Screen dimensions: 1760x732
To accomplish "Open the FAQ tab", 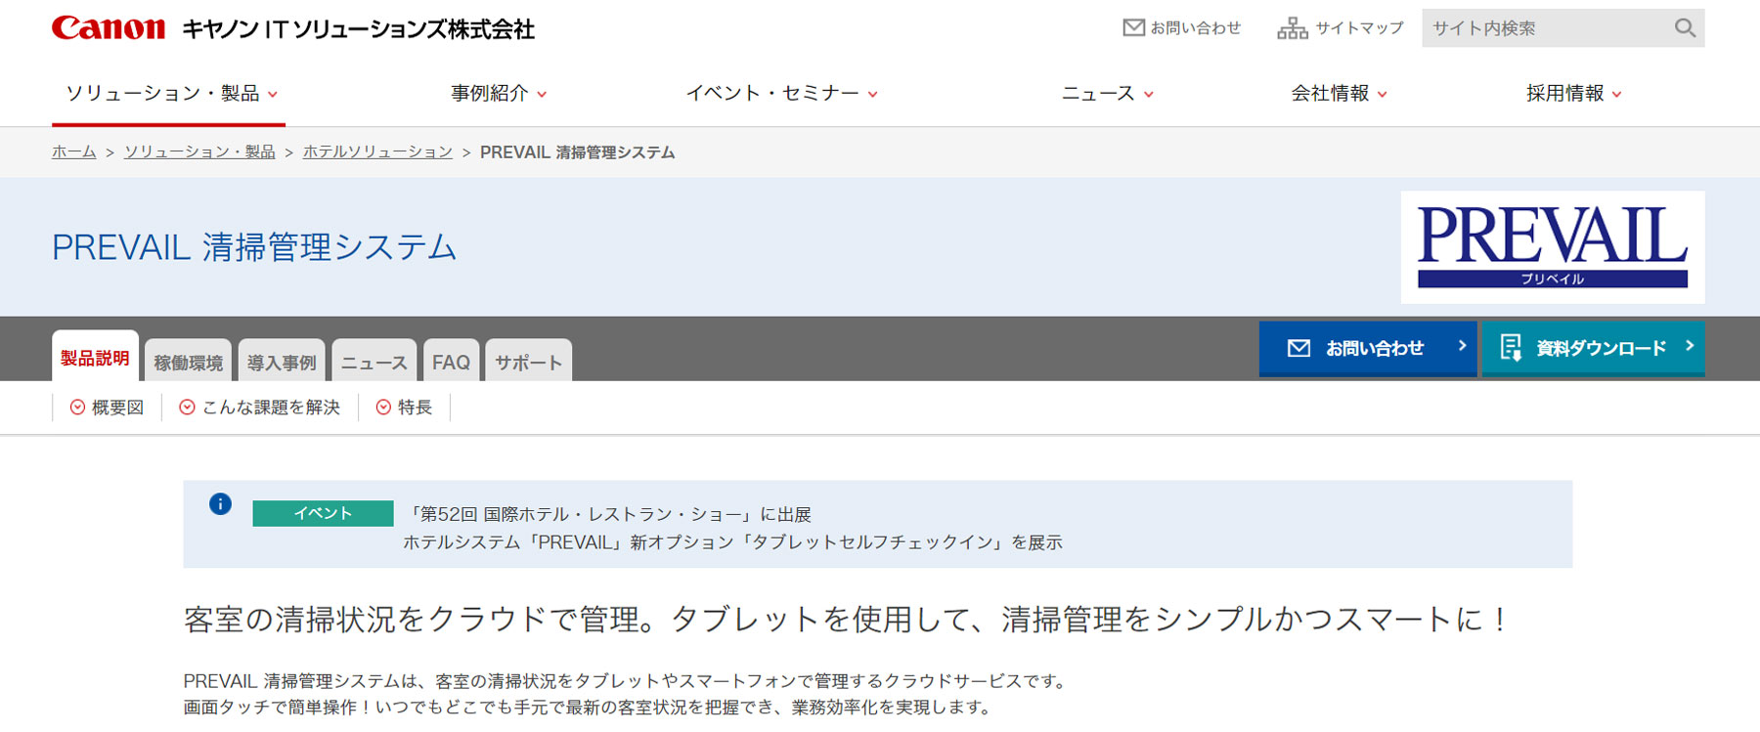I will pyautogui.click(x=451, y=361).
